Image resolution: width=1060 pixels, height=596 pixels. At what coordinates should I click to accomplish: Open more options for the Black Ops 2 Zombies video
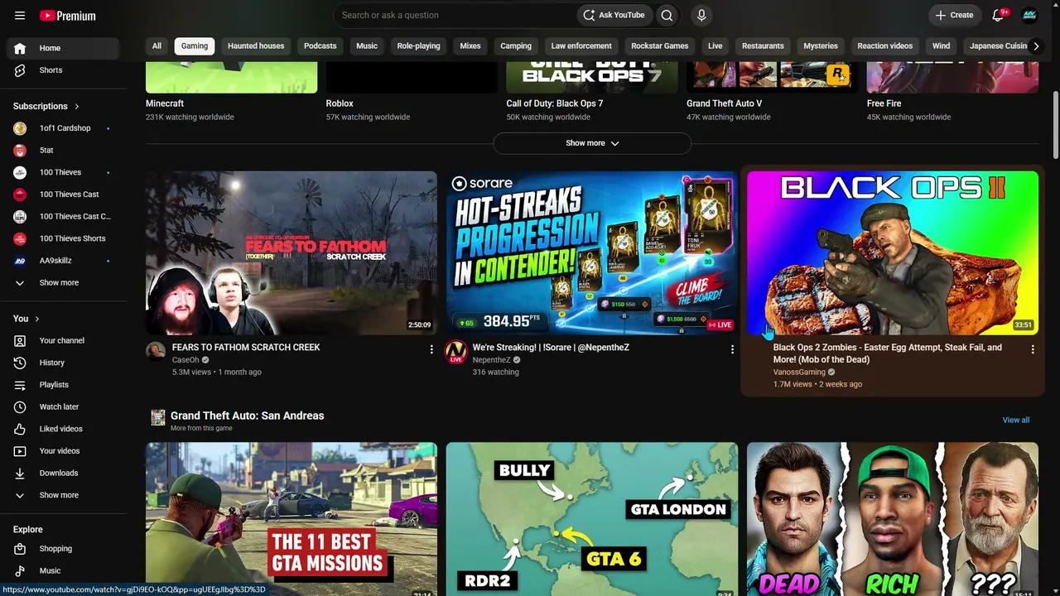(x=1033, y=349)
